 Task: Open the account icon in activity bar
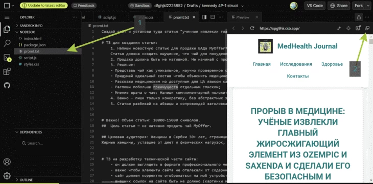7,162
